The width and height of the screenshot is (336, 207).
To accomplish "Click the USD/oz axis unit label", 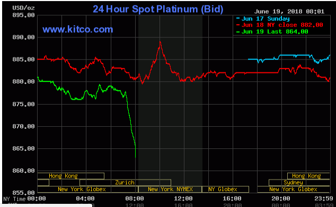I will [23, 8].
